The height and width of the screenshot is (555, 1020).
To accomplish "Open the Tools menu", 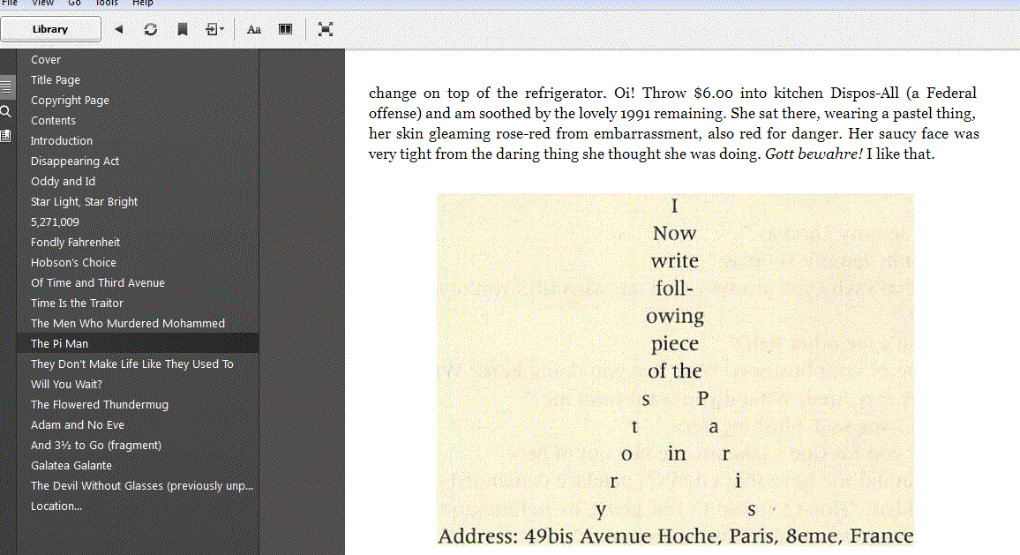I will (x=106, y=4).
